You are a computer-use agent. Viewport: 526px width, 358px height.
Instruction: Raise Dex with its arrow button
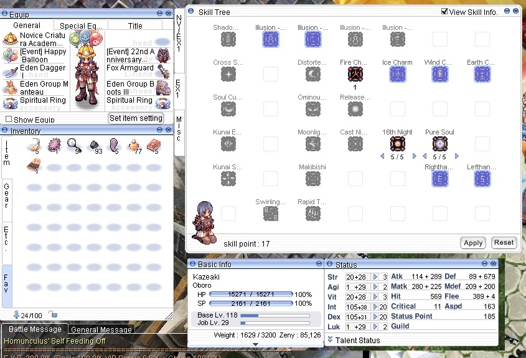(x=375, y=317)
